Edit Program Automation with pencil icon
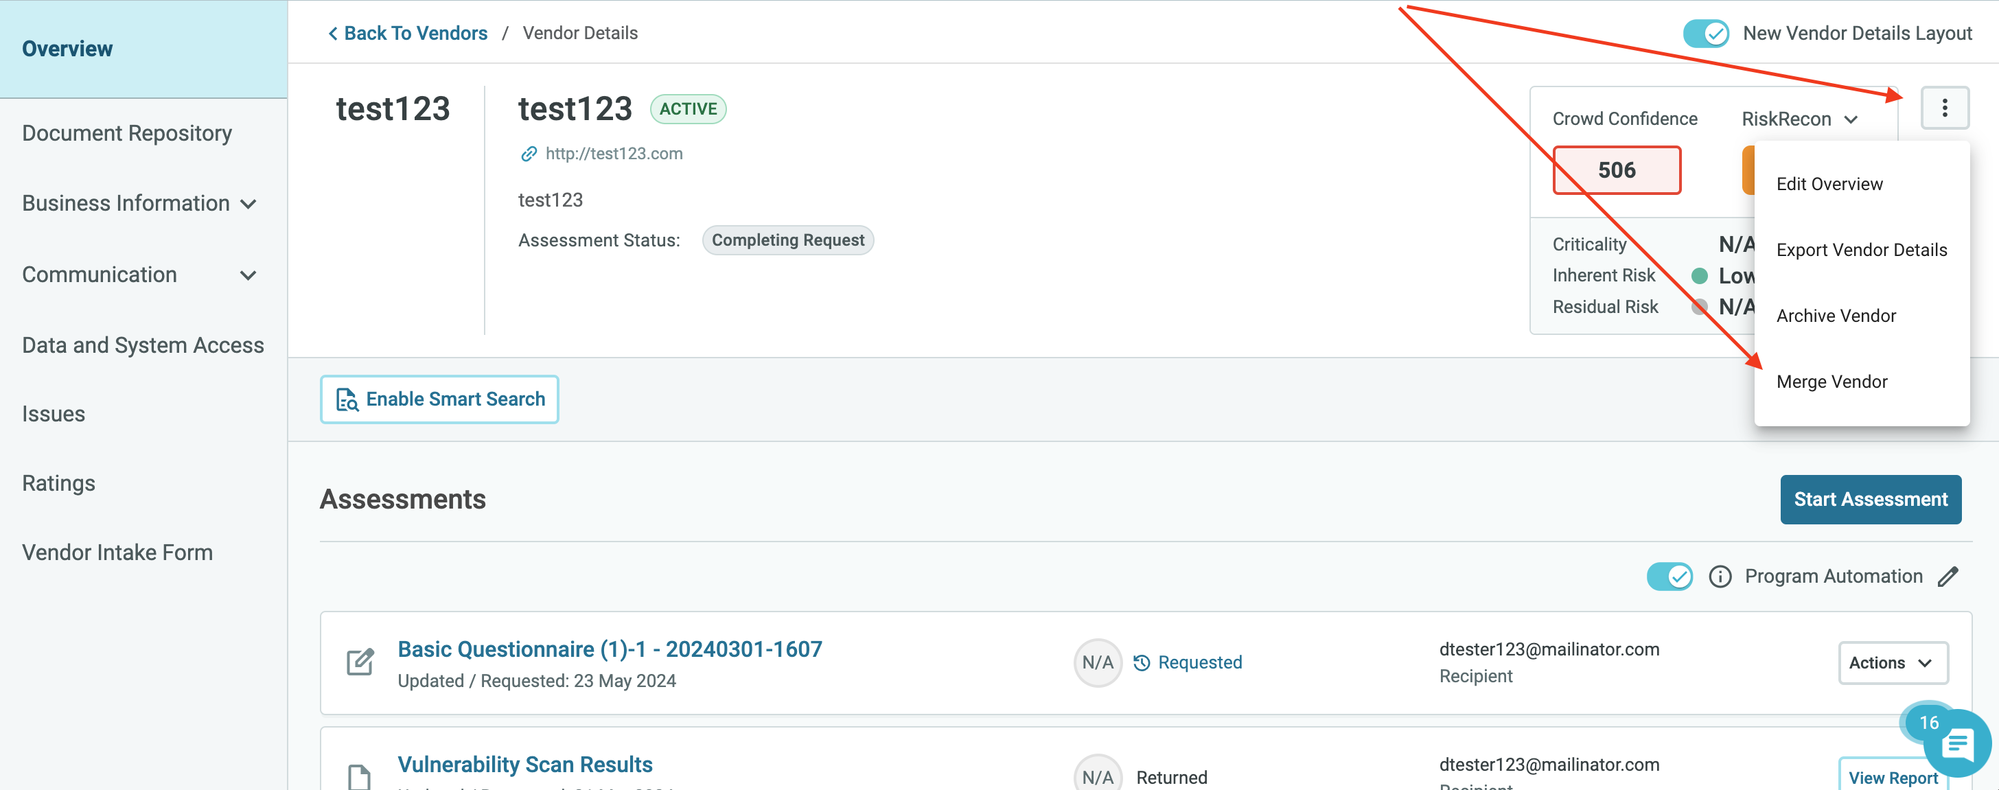 pyautogui.click(x=1948, y=577)
